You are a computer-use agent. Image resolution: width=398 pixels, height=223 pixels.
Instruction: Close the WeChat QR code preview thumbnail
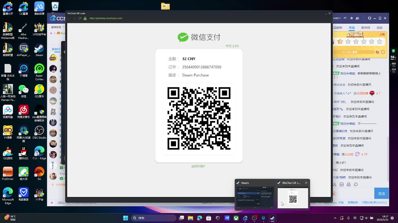tap(306, 183)
